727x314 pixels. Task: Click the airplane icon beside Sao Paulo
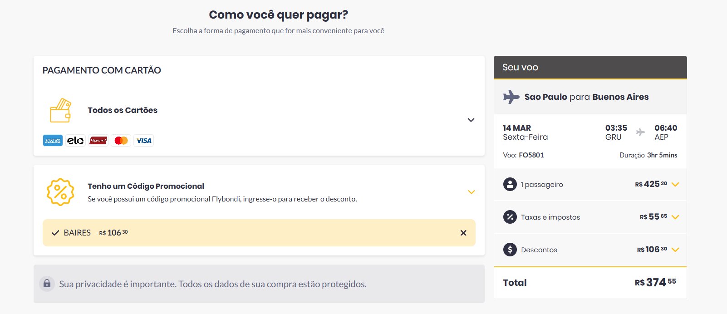[511, 97]
